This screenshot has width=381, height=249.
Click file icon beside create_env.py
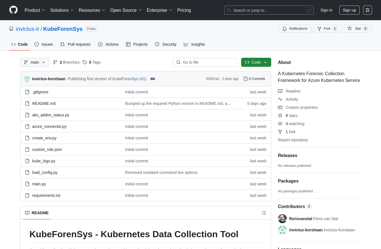pyautogui.click(x=27, y=138)
